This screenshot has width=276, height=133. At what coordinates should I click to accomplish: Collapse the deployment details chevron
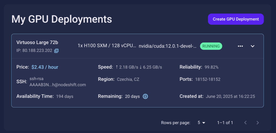tap(253, 46)
